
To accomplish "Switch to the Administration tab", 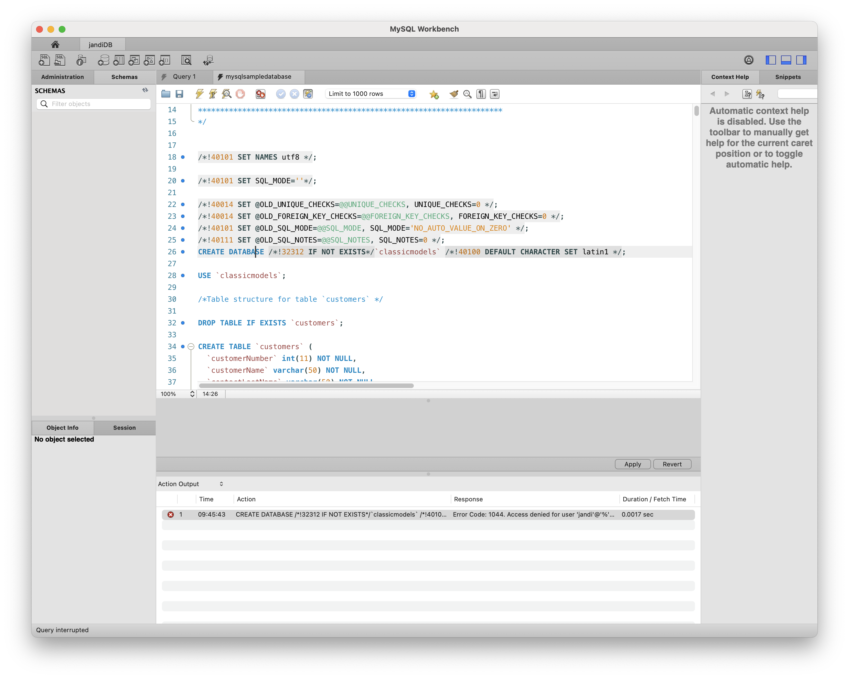I will pos(63,77).
